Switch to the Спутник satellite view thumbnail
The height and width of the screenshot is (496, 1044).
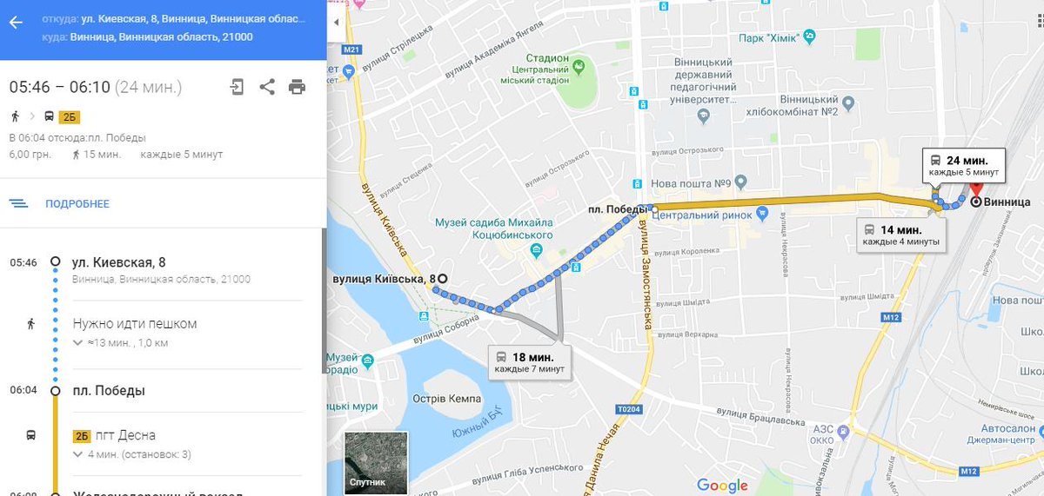(376, 461)
